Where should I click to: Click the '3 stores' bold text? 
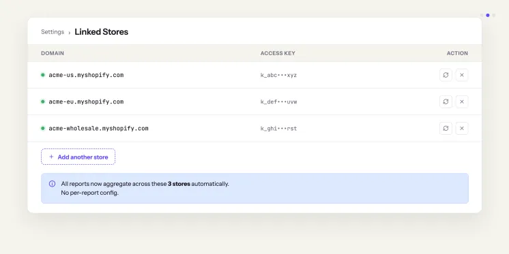[x=179, y=184]
